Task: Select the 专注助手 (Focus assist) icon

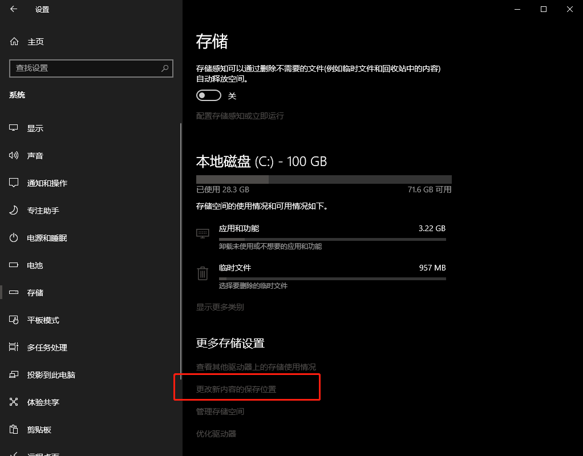Action: (x=13, y=210)
